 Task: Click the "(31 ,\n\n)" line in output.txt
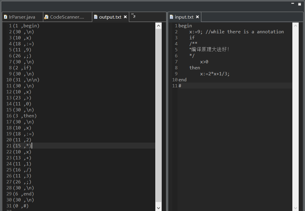(26, 80)
